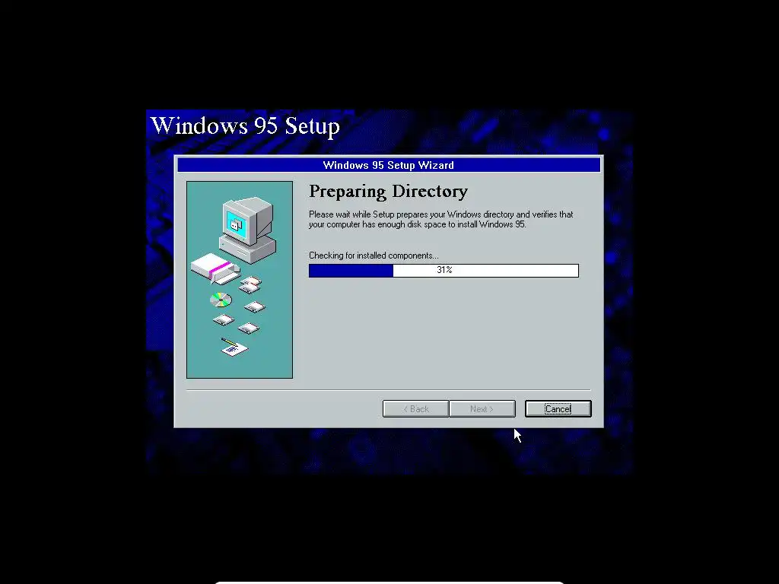The image size is (779, 584).
Task: Click the floppy disk right of the CD
Action: pos(255,307)
